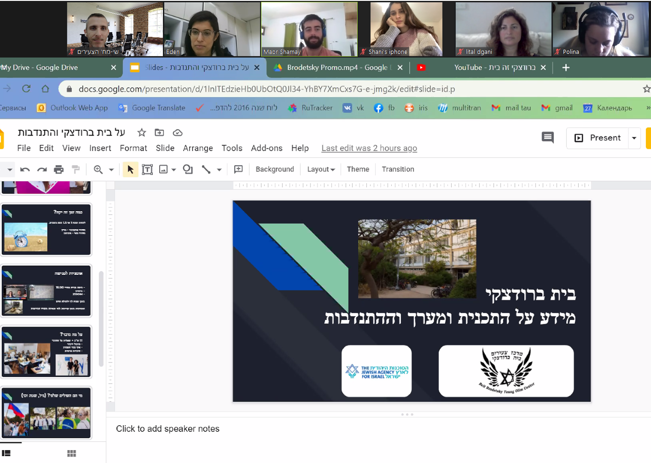The width and height of the screenshot is (651, 463).
Task: Open the 'Last edit was 2 hours ago' link
Action: click(369, 148)
